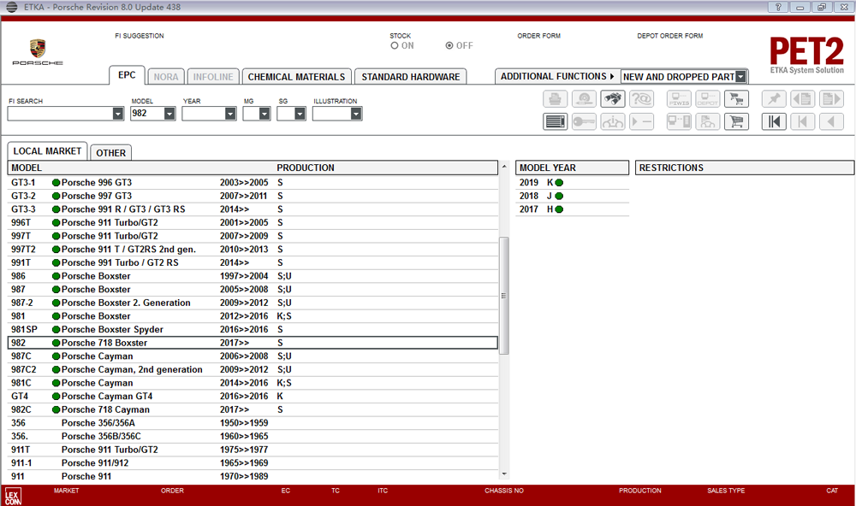Click the PIWIS toolbar icon

pyautogui.click(x=679, y=99)
